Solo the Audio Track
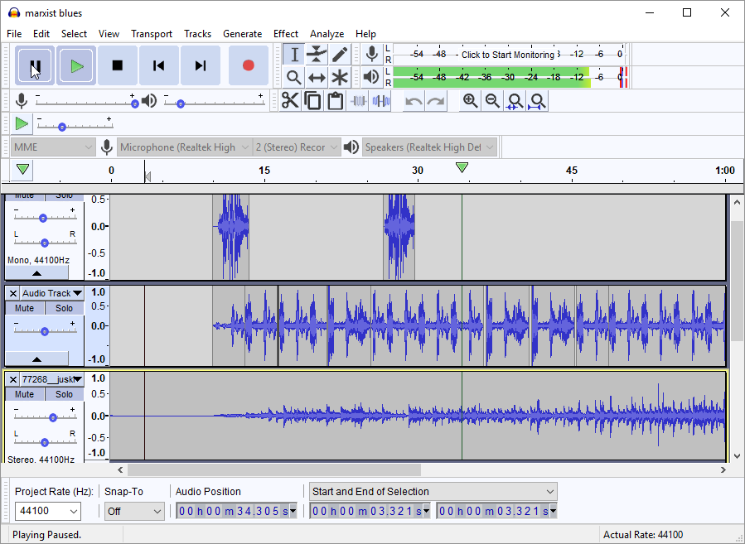745x544 pixels. (x=64, y=308)
